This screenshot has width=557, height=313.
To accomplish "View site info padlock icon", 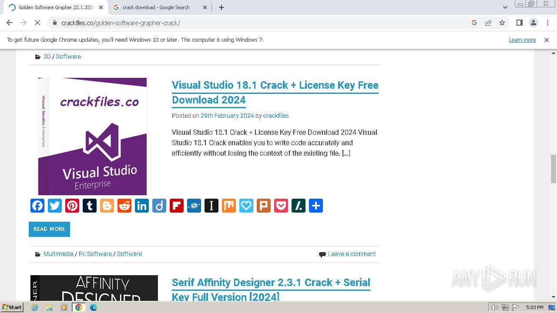I will coord(54,23).
